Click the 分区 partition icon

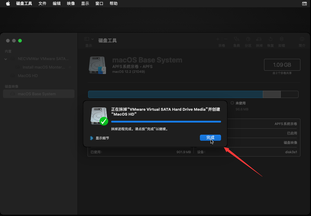tap(248, 39)
